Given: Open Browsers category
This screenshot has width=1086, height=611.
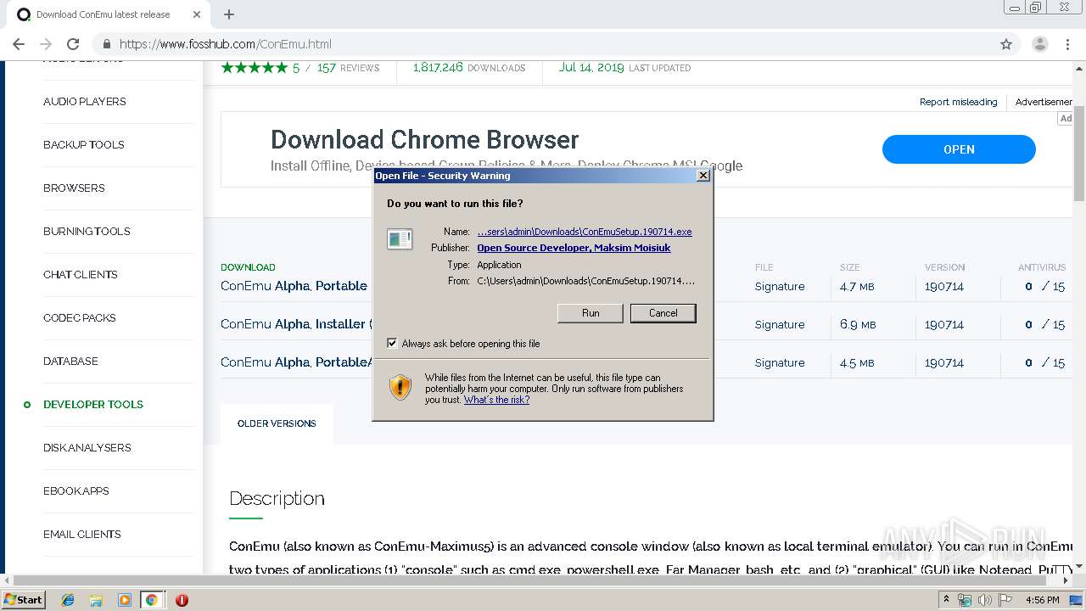Looking at the screenshot, I should [74, 188].
